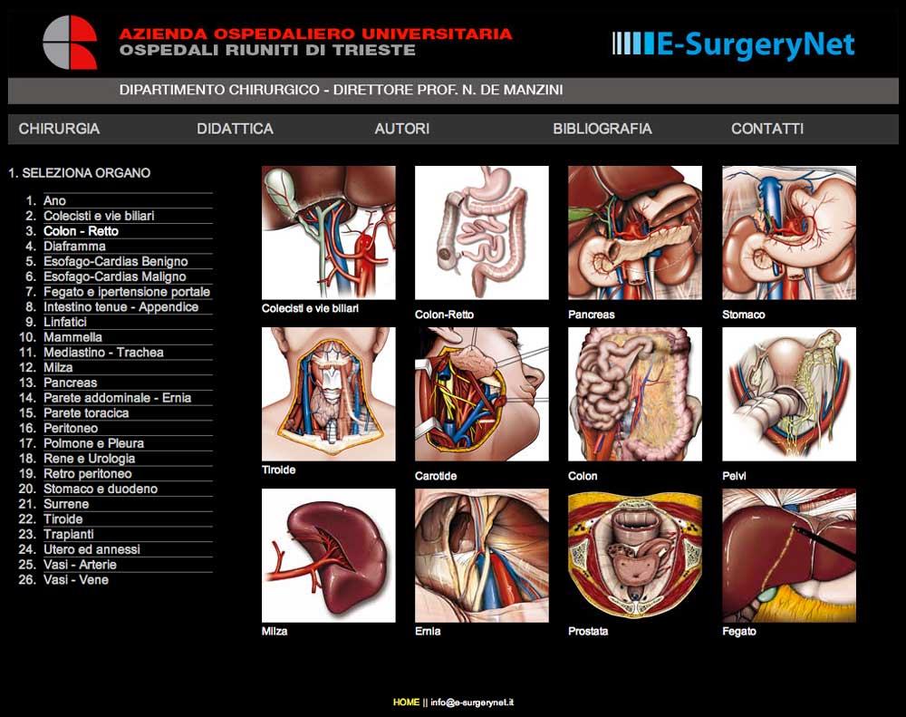Image resolution: width=906 pixels, height=717 pixels.
Task: Select the Carotide image
Action: coord(482,393)
